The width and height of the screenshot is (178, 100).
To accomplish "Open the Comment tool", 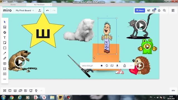I will click(x=5, y=64).
